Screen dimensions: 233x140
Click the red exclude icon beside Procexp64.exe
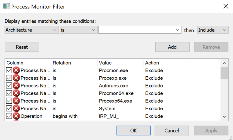[x=16, y=101]
